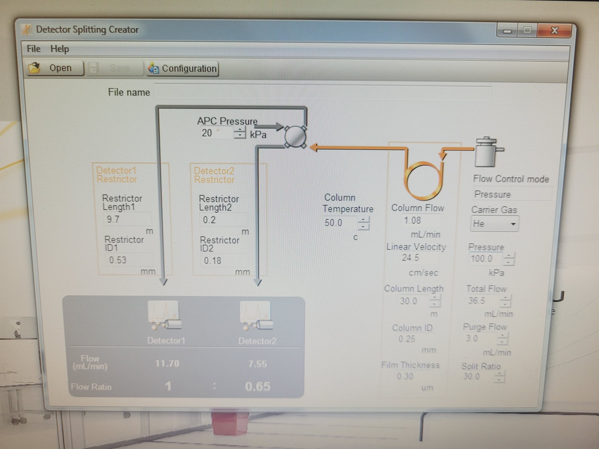Click the Detector1 chromatogram icon
Screen dimensions: 599x449
[x=164, y=315]
